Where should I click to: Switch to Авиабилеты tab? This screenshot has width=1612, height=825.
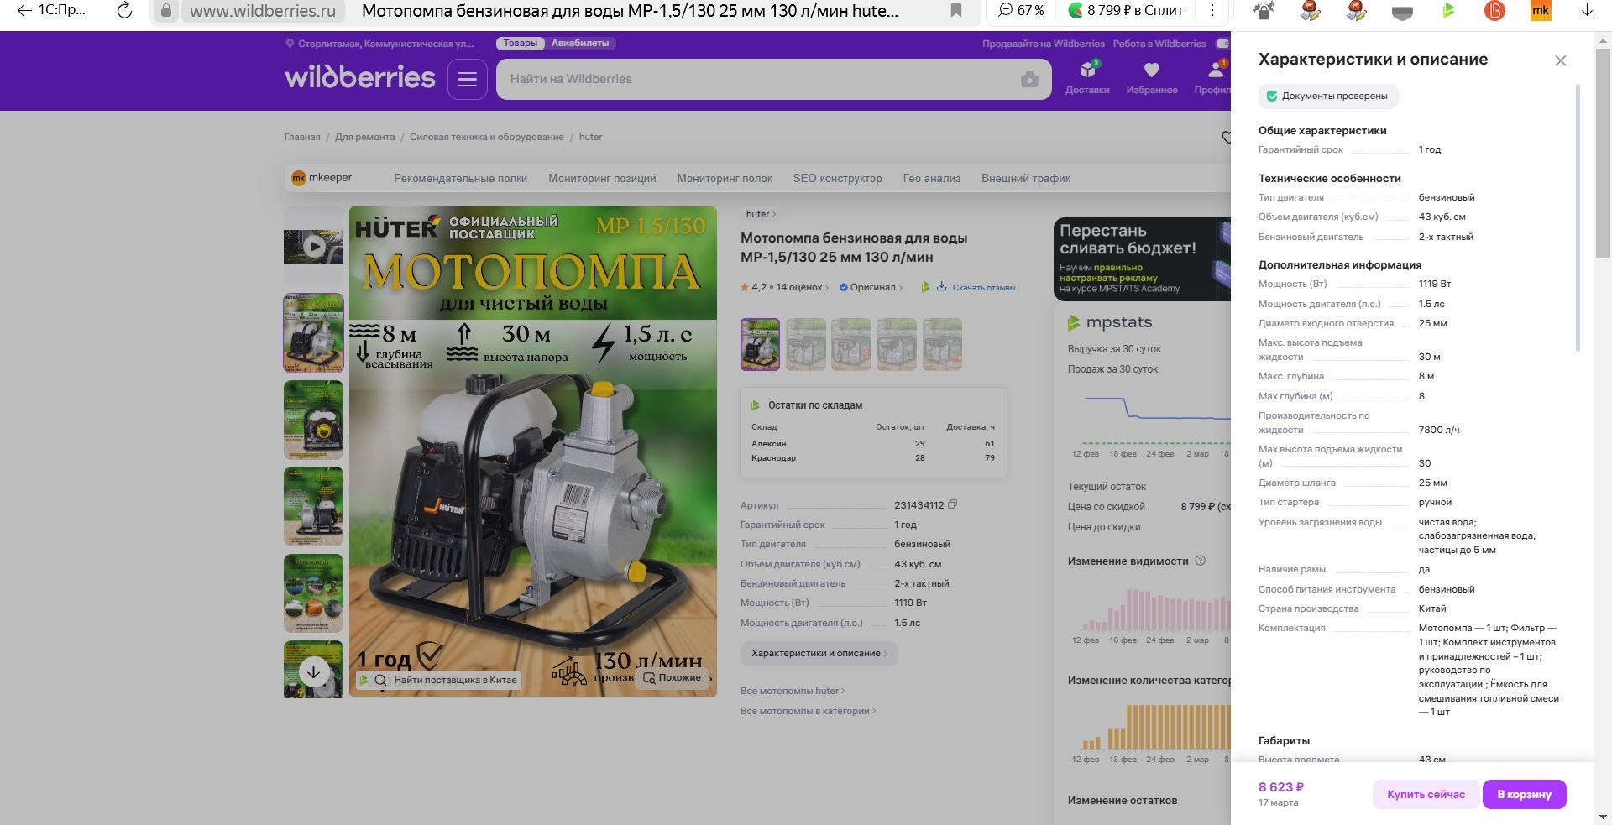pos(579,44)
